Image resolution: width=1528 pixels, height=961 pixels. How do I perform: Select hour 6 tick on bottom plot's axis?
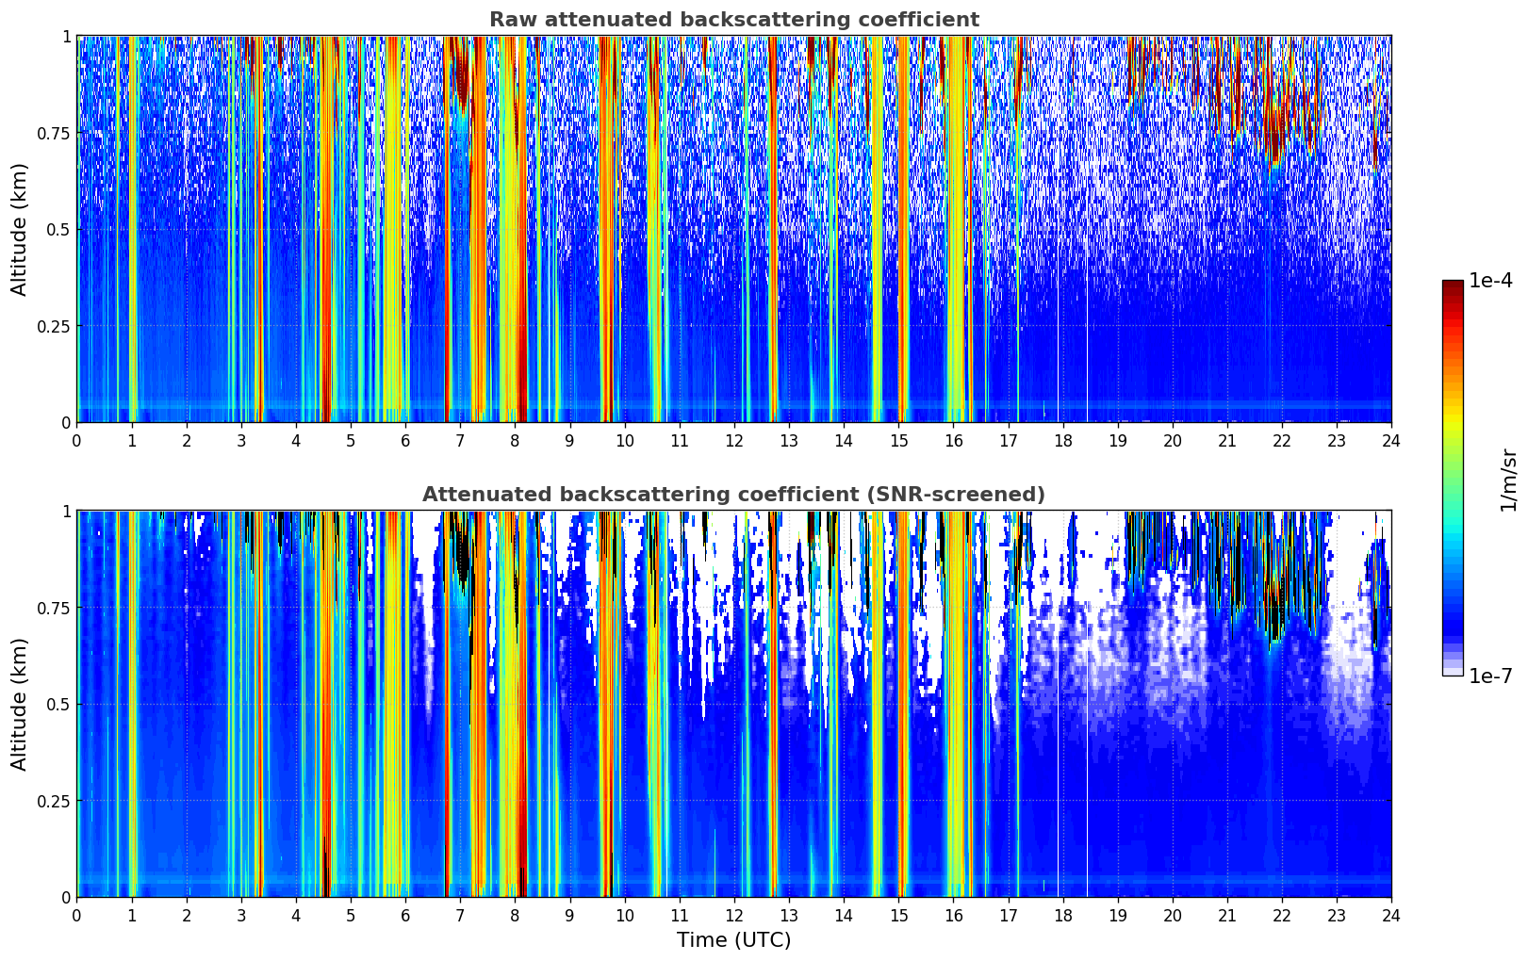(405, 916)
